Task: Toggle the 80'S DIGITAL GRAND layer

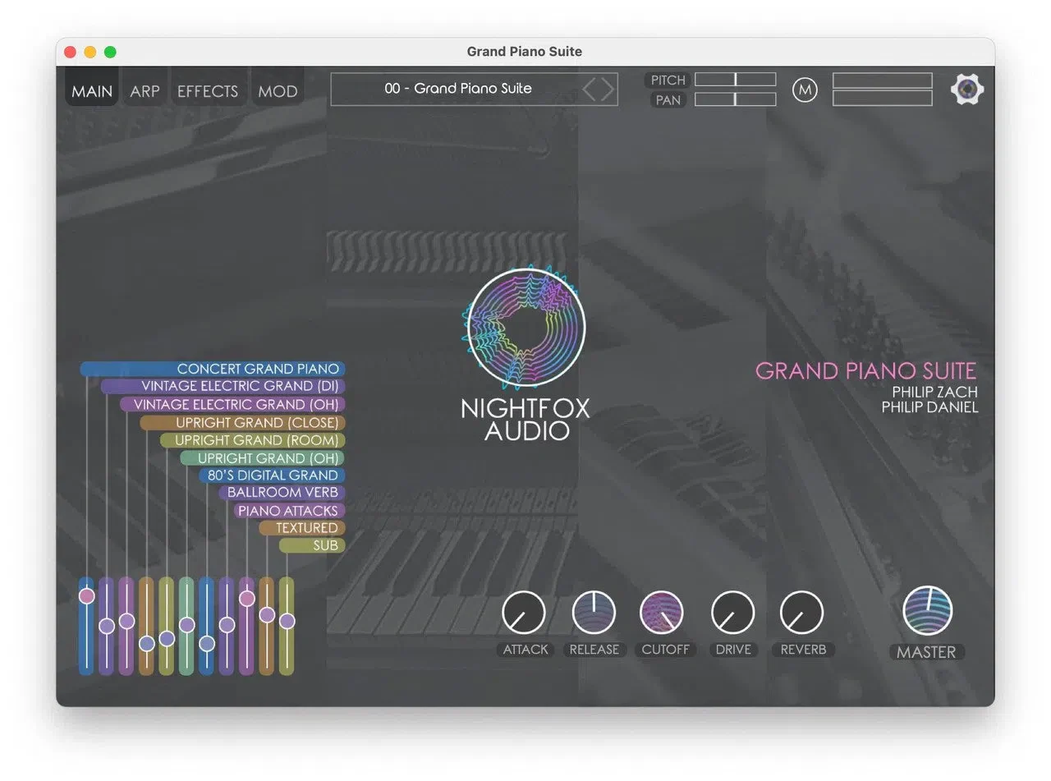Action: pyautogui.click(x=272, y=475)
